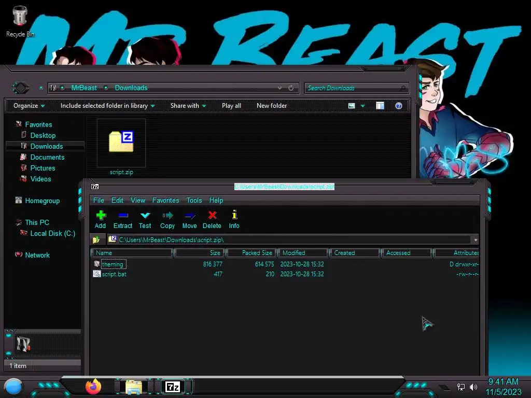Click the 7z title bar icon
This screenshot has height=398, width=531.
(x=95, y=187)
